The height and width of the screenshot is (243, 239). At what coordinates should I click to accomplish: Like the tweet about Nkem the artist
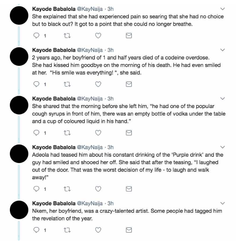98,230
